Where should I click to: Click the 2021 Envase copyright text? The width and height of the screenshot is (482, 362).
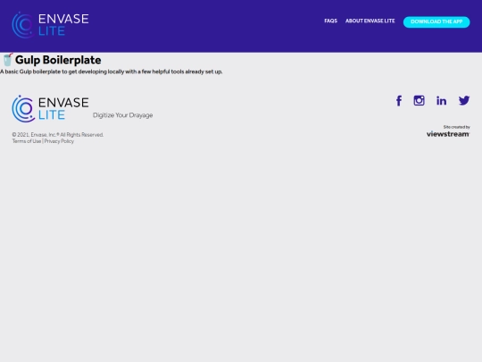[x=58, y=135]
